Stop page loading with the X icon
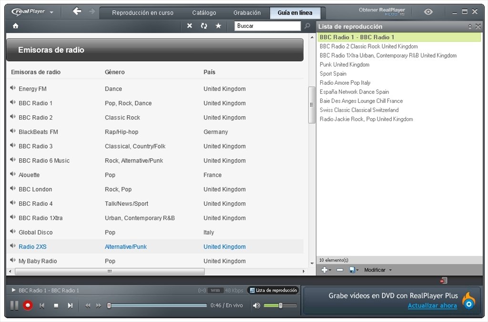Screen dimensions: 488x322 [190, 26]
